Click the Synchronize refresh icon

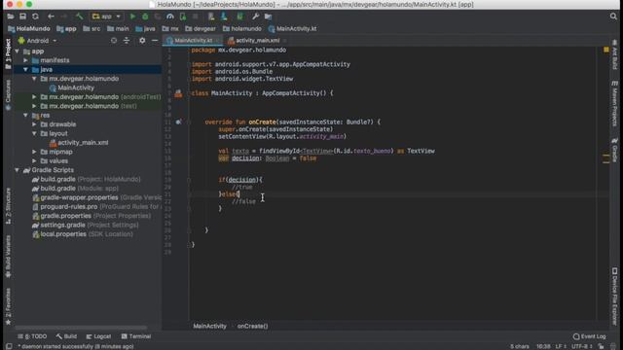click(35, 17)
